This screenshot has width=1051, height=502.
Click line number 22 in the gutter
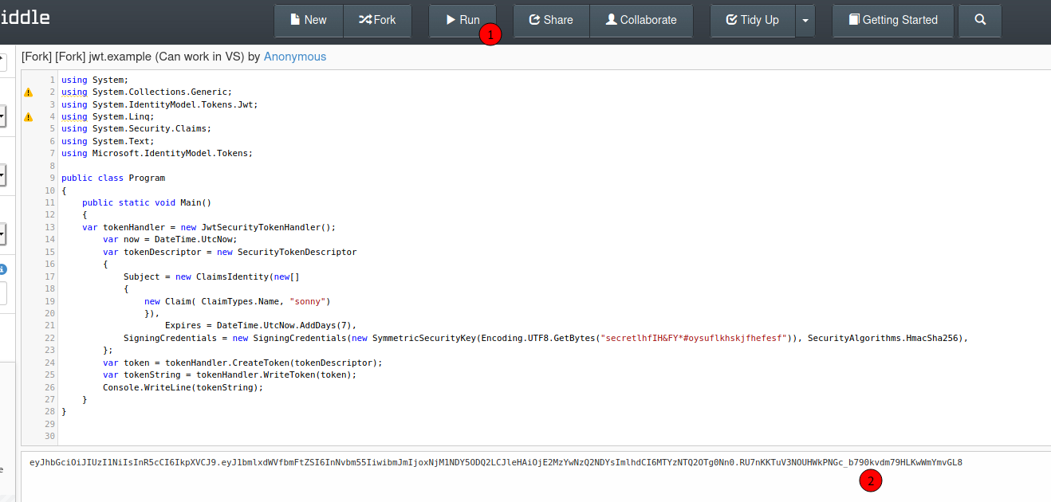click(50, 338)
